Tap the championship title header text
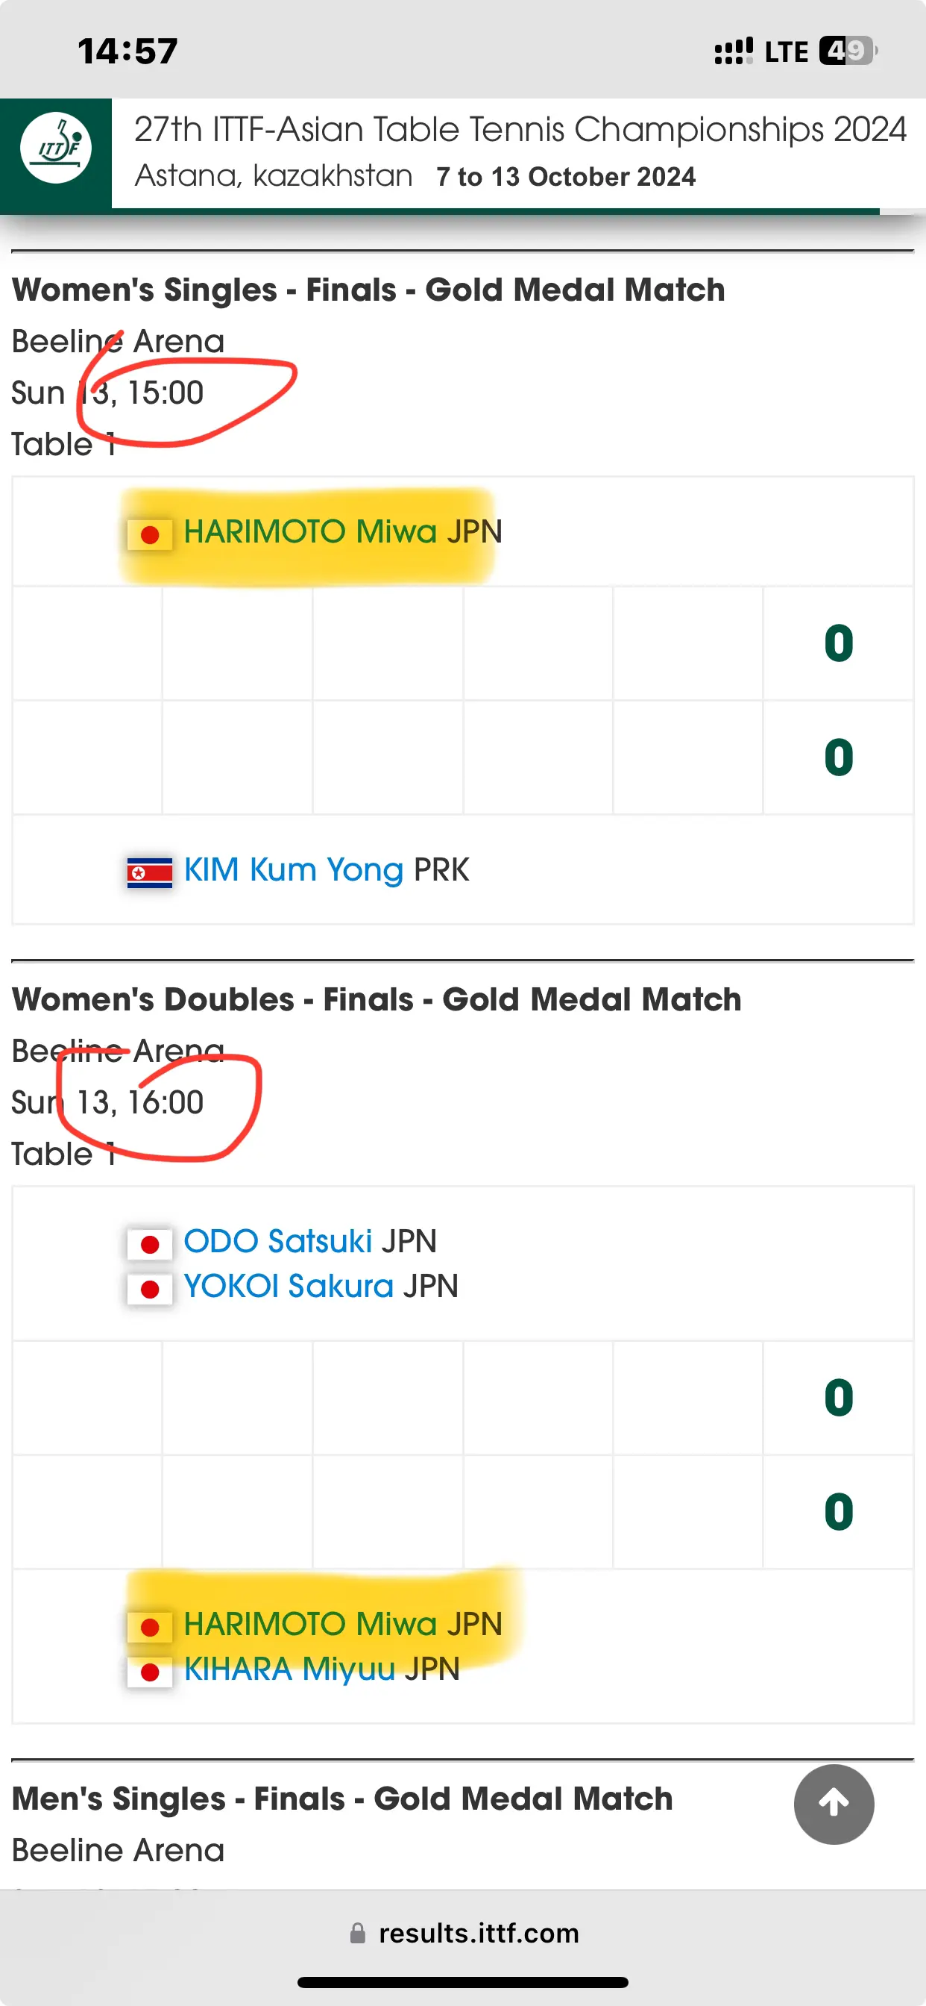This screenshot has width=926, height=2006. point(520,129)
